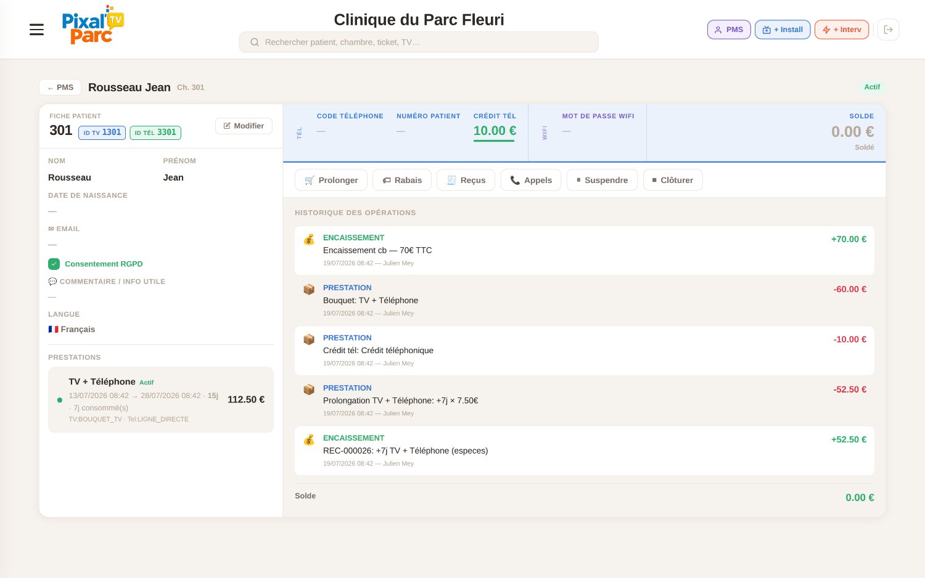This screenshot has width=925, height=578.
Task: Toggle the Consentement RGPD checkbox
Action: [x=54, y=264]
